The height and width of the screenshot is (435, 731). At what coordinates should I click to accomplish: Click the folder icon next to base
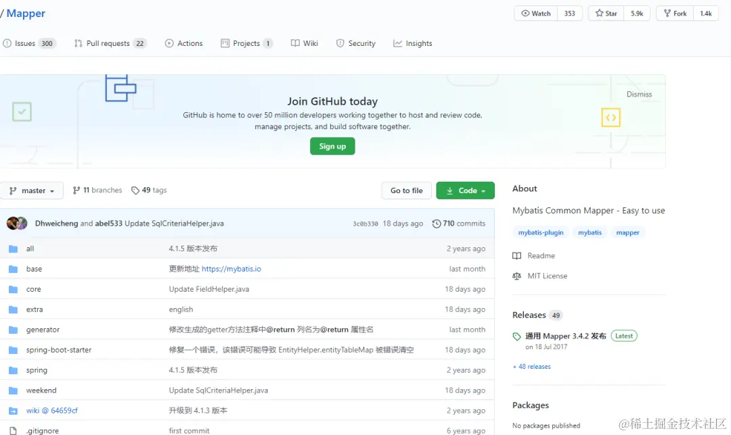point(13,269)
